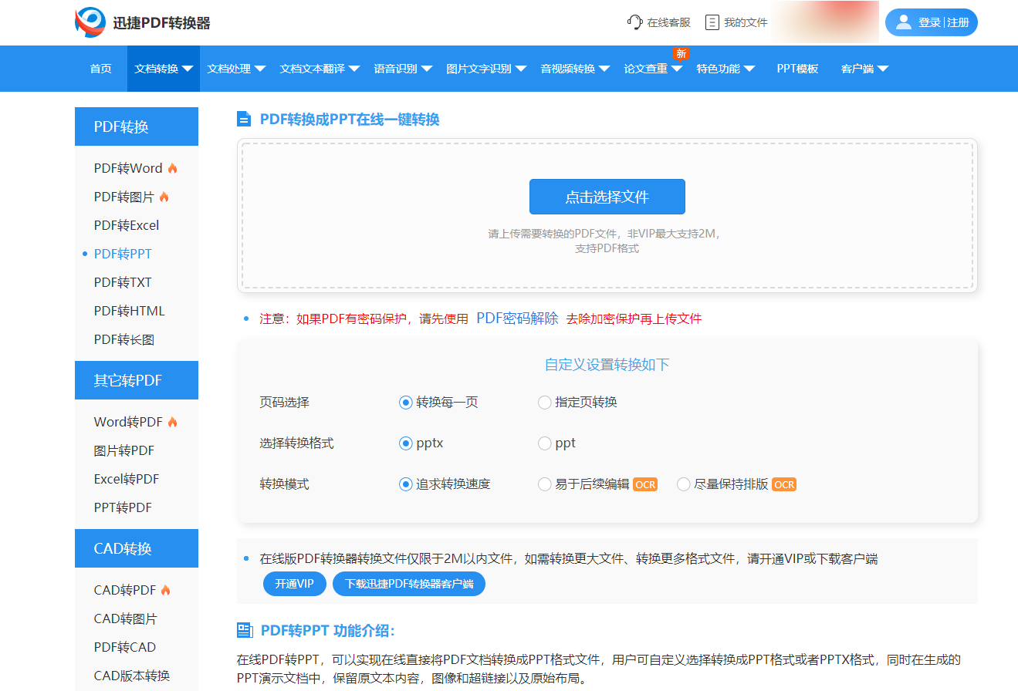
Task: Click 下载迅捷PDF转换器客户端 button
Action: pos(409,584)
